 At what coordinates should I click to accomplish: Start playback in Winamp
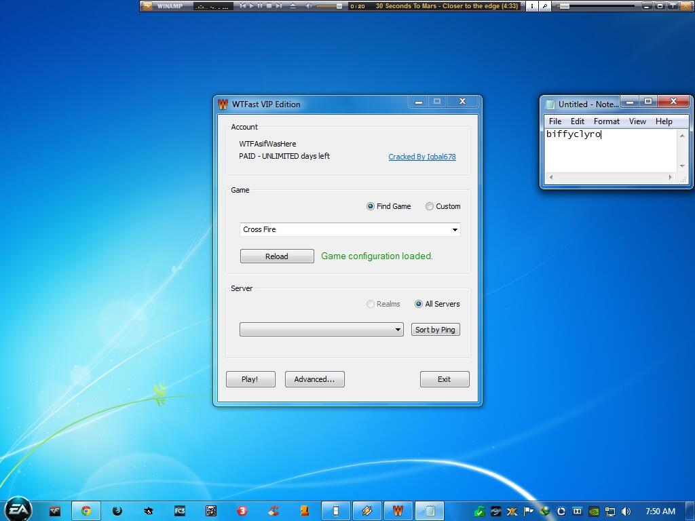tap(251, 5)
